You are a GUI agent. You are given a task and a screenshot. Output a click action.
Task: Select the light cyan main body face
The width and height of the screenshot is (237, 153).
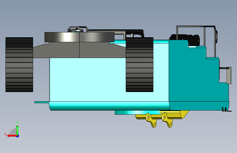pyautogui.click(x=88, y=79)
